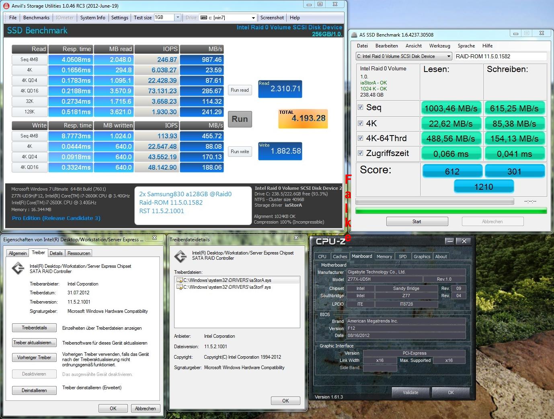Screen dimensions: 554x419
Task: Click the gray AS SSD progress bar
Action: 435,201
